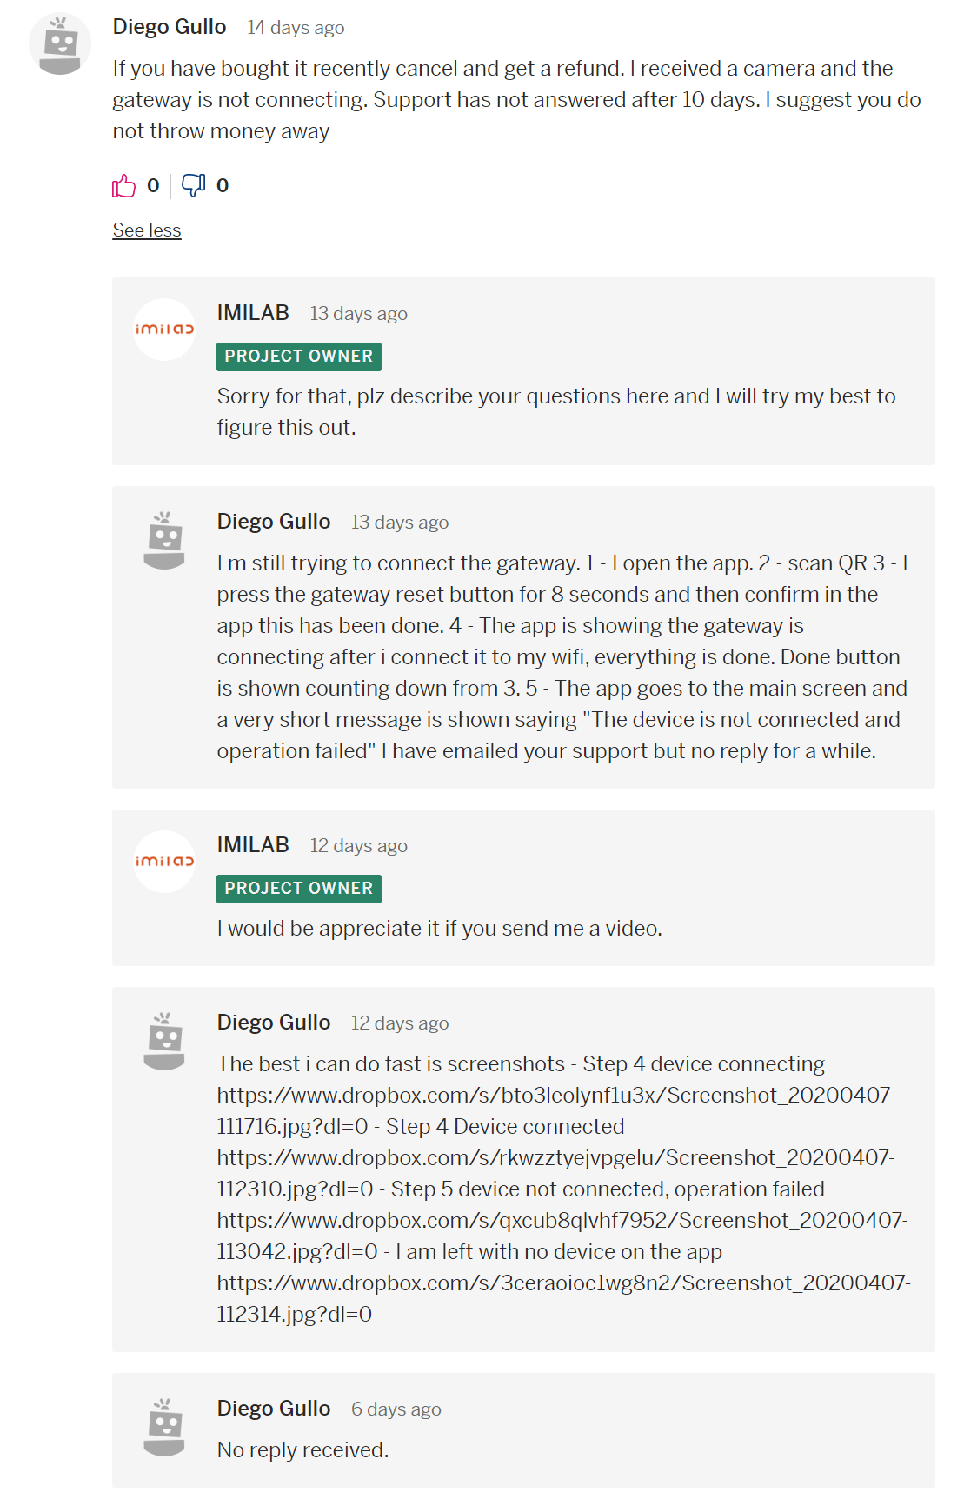Click the '6 days ago' timestamp

pyautogui.click(x=396, y=1409)
